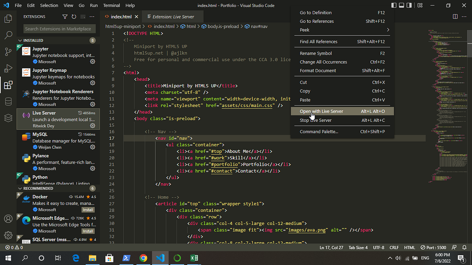Screen dimensions: 472x265
Task: Click split editor right icon
Action: pos(455,17)
